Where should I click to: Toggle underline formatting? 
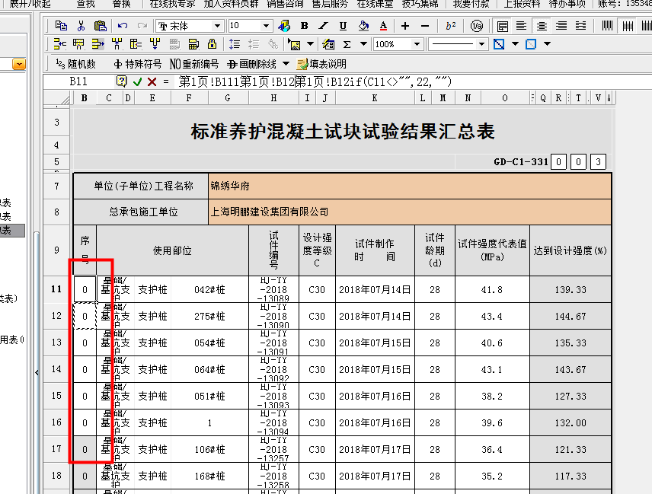(344, 26)
